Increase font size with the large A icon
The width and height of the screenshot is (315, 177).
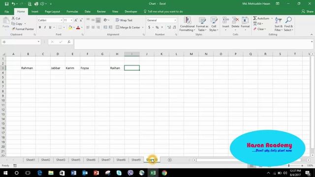point(76,20)
